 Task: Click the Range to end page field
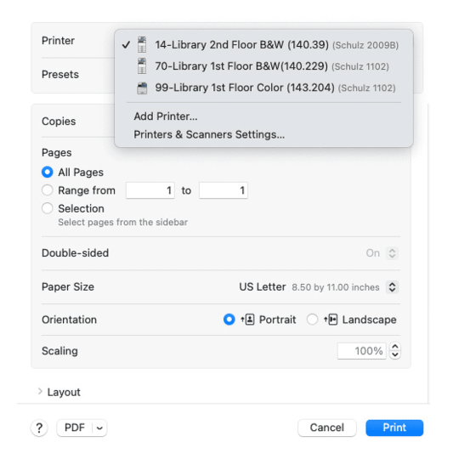click(x=224, y=190)
